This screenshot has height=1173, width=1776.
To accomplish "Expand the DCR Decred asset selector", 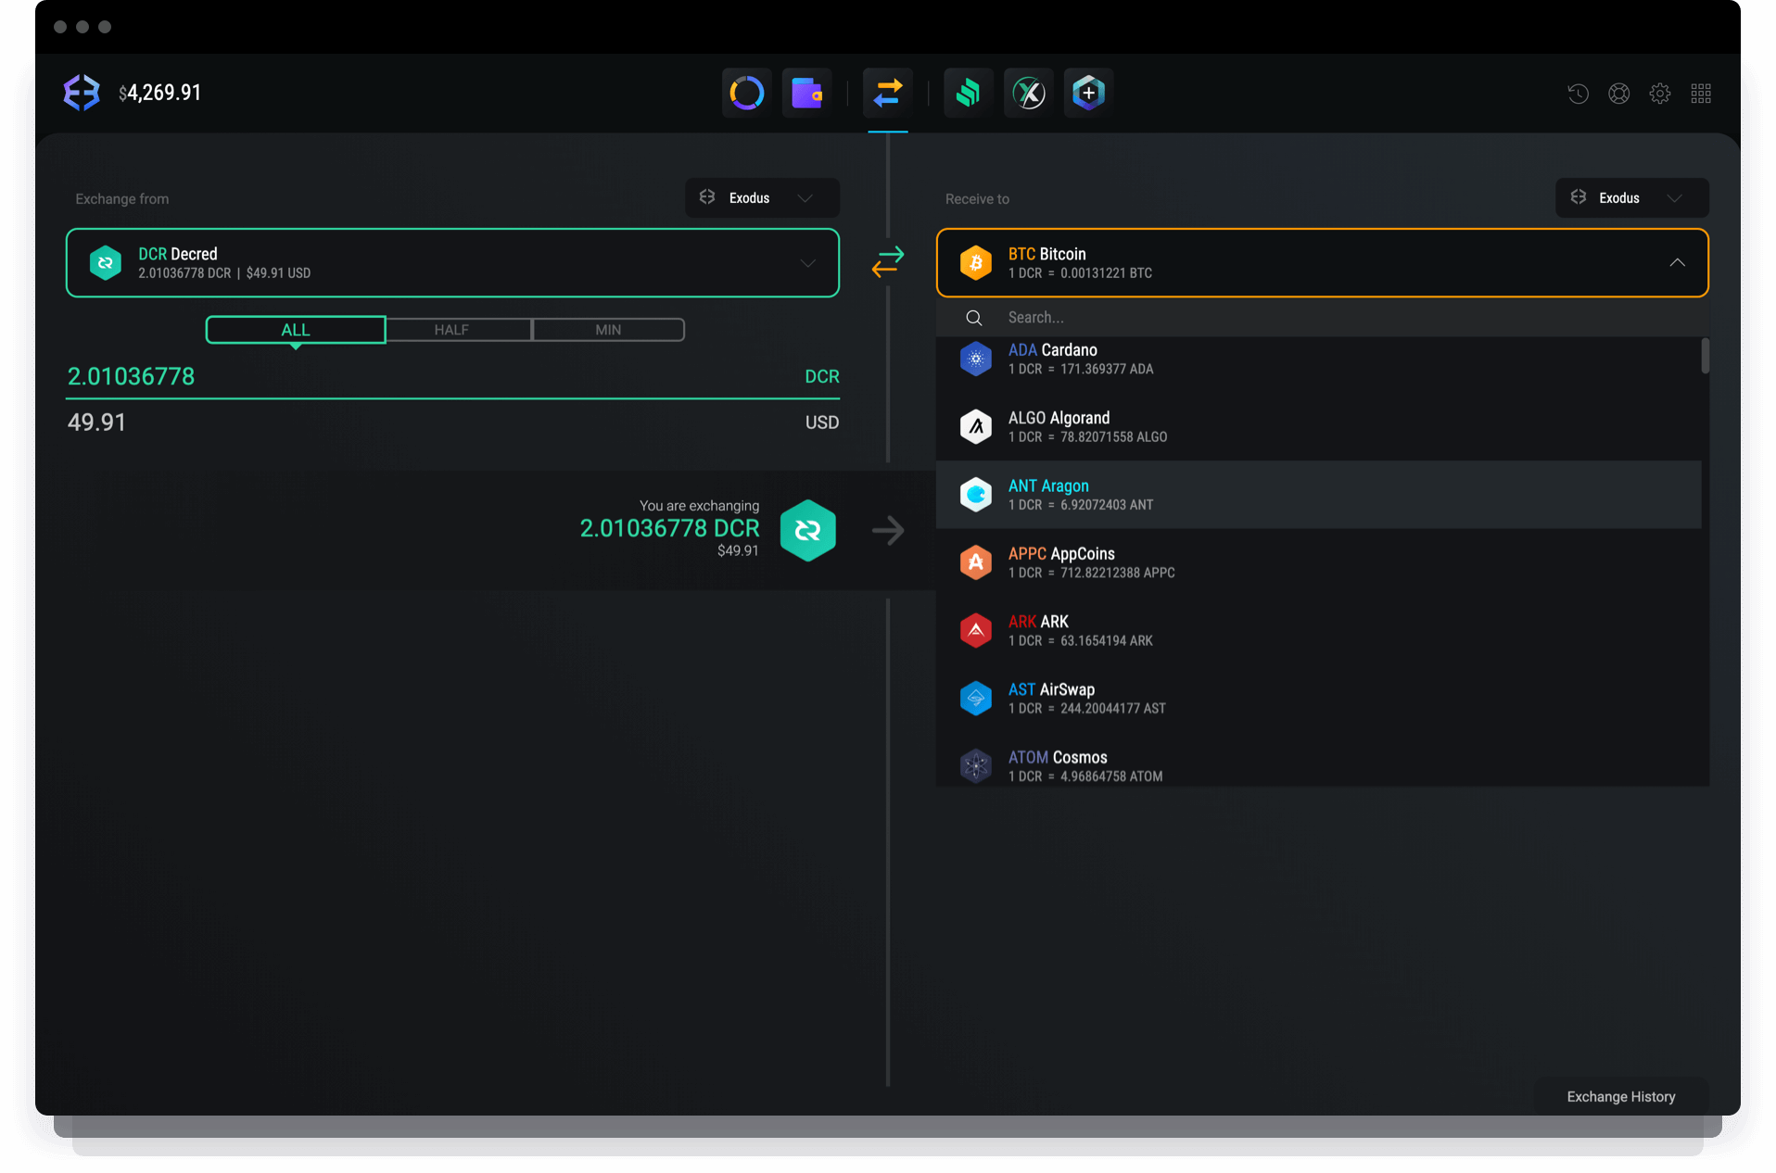I will [x=452, y=263].
